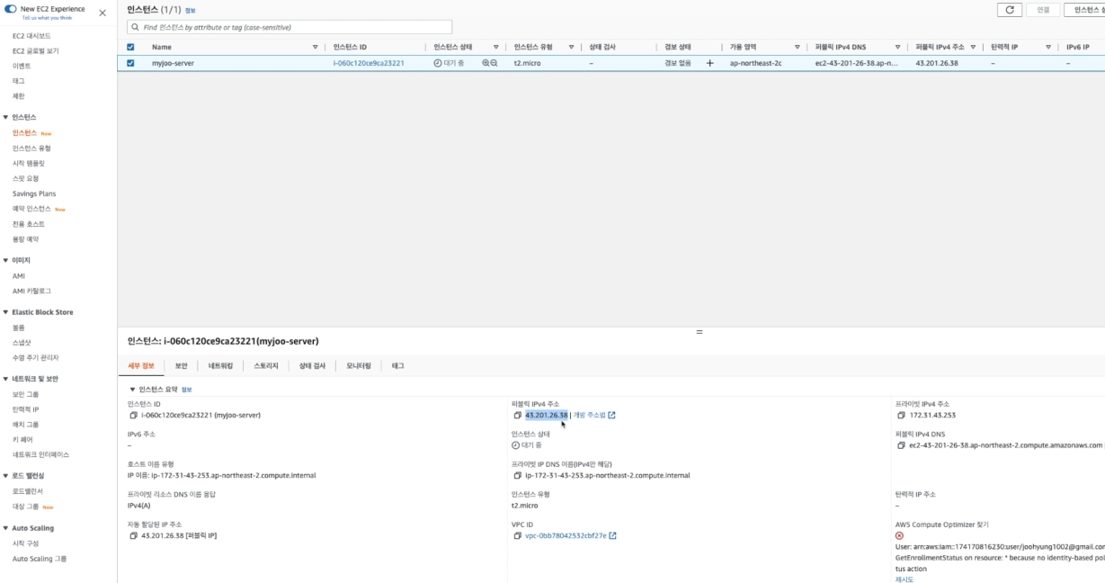Refresh the instances list
Image resolution: width=1105 pixels, height=583 pixels.
point(1010,10)
